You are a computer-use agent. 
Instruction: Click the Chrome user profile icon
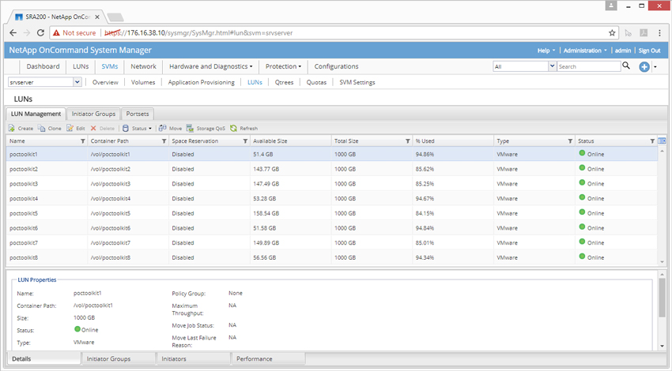[611, 6]
